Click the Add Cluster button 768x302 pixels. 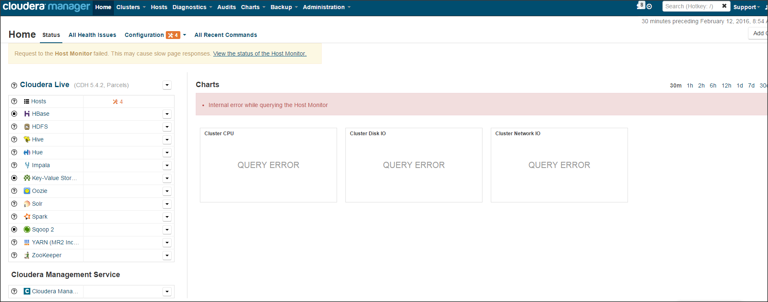coord(758,33)
